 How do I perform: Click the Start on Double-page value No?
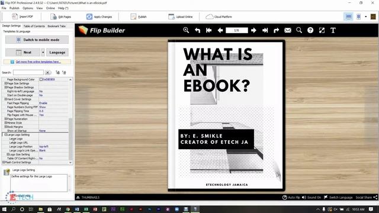(41, 95)
